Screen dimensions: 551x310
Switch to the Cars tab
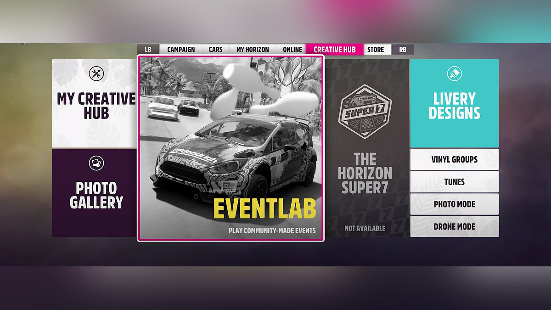point(215,50)
